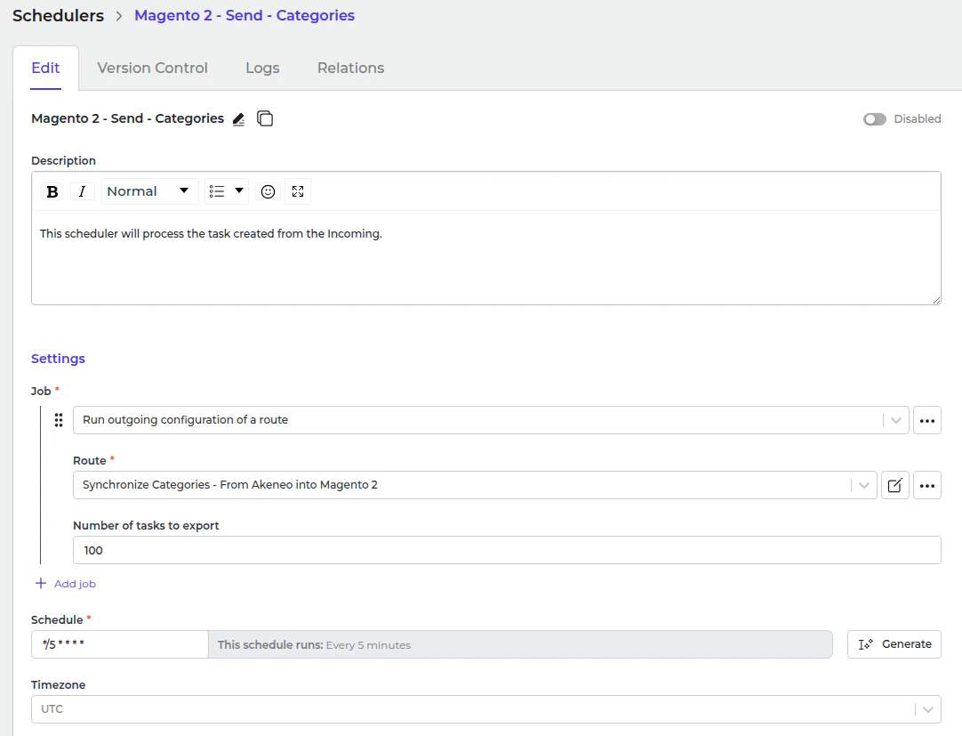Image resolution: width=962 pixels, height=736 pixels.
Task: Grab the job drag handle
Action: (59, 420)
